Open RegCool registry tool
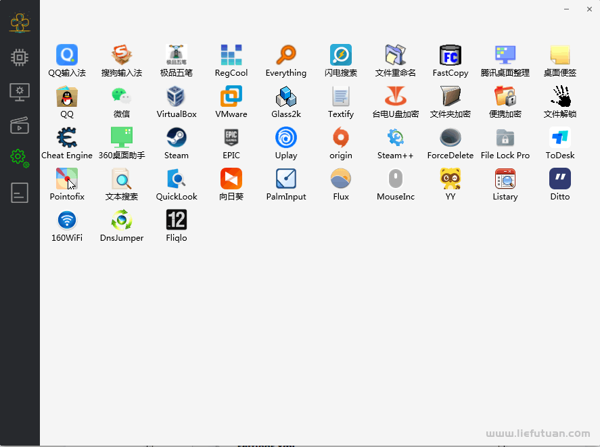The image size is (600, 447). [231, 55]
